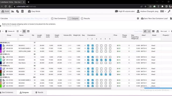This screenshot has height=96, width=172.
Task: Go to the Results step tab
Action: coord(85,18)
